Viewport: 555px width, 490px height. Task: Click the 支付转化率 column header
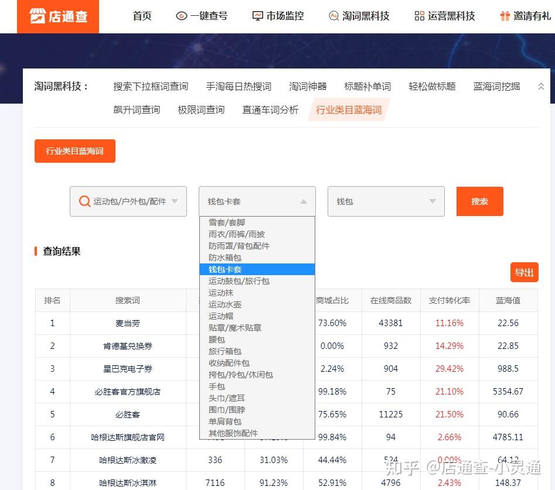449,300
